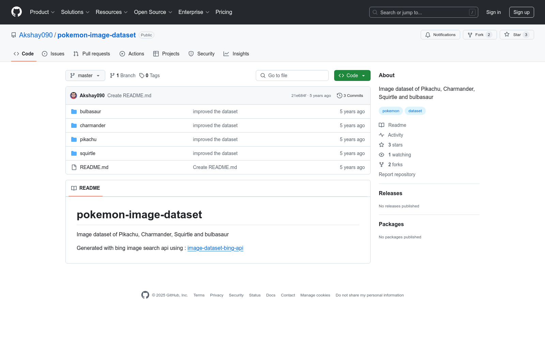Screen dimensions: 545x340
Task: Open the master branch selector
Action: click(x=85, y=75)
